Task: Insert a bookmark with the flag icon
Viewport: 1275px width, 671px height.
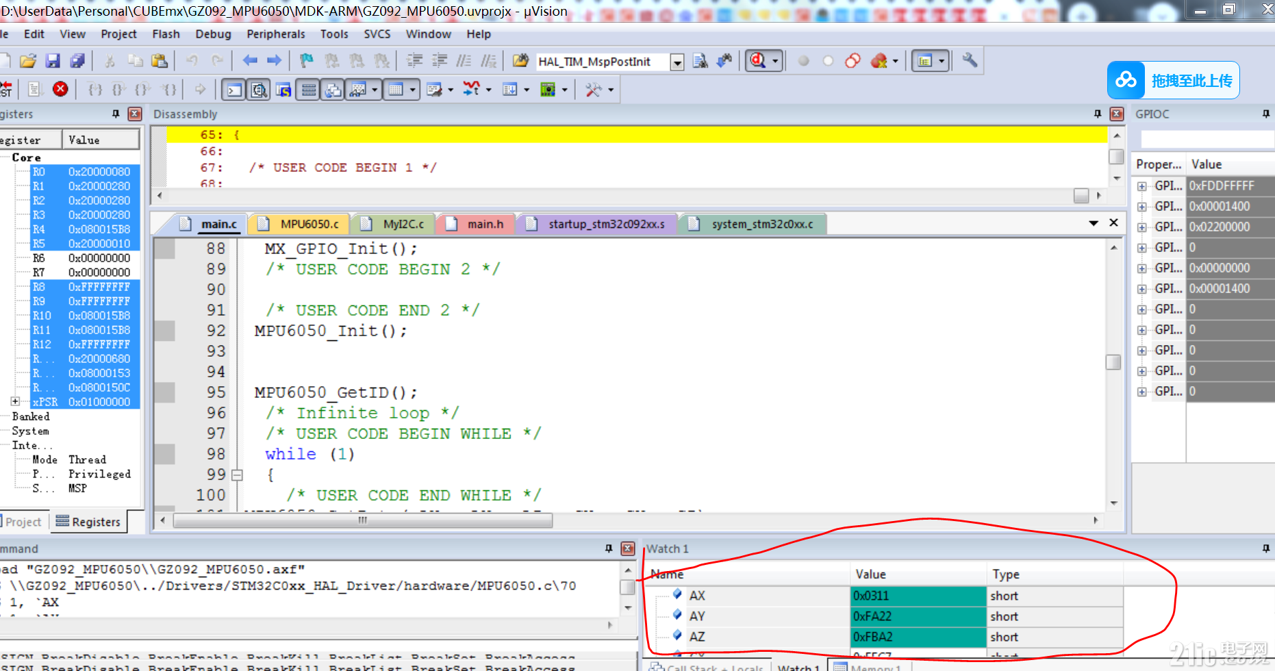Action: pyautogui.click(x=306, y=61)
